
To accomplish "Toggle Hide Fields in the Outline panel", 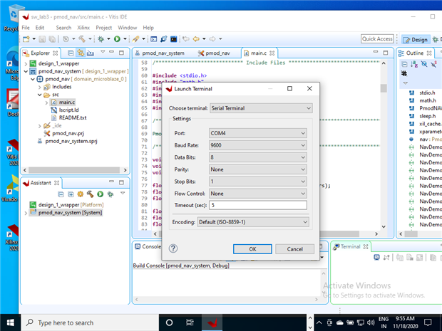I will (x=424, y=64).
